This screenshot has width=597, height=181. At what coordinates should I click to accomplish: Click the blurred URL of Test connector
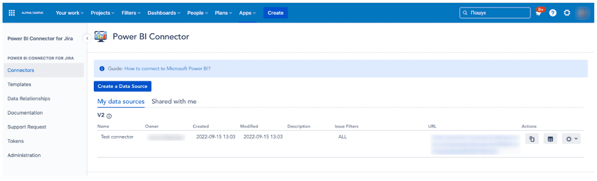[x=475, y=144]
